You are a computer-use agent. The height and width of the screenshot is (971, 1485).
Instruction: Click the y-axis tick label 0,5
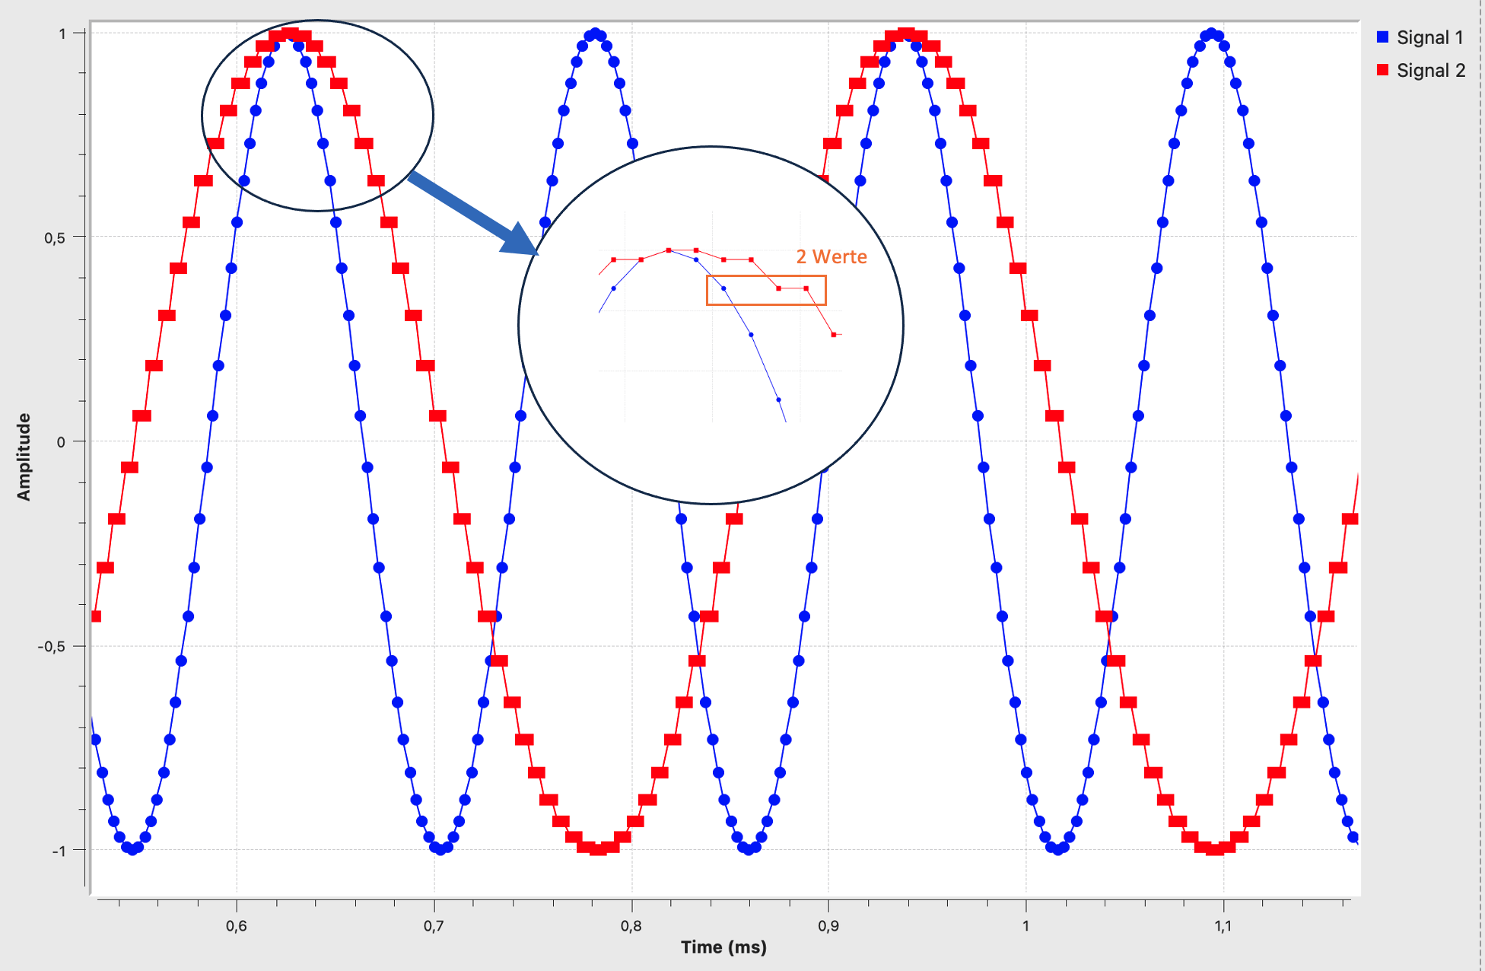pyautogui.click(x=55, y=237)
